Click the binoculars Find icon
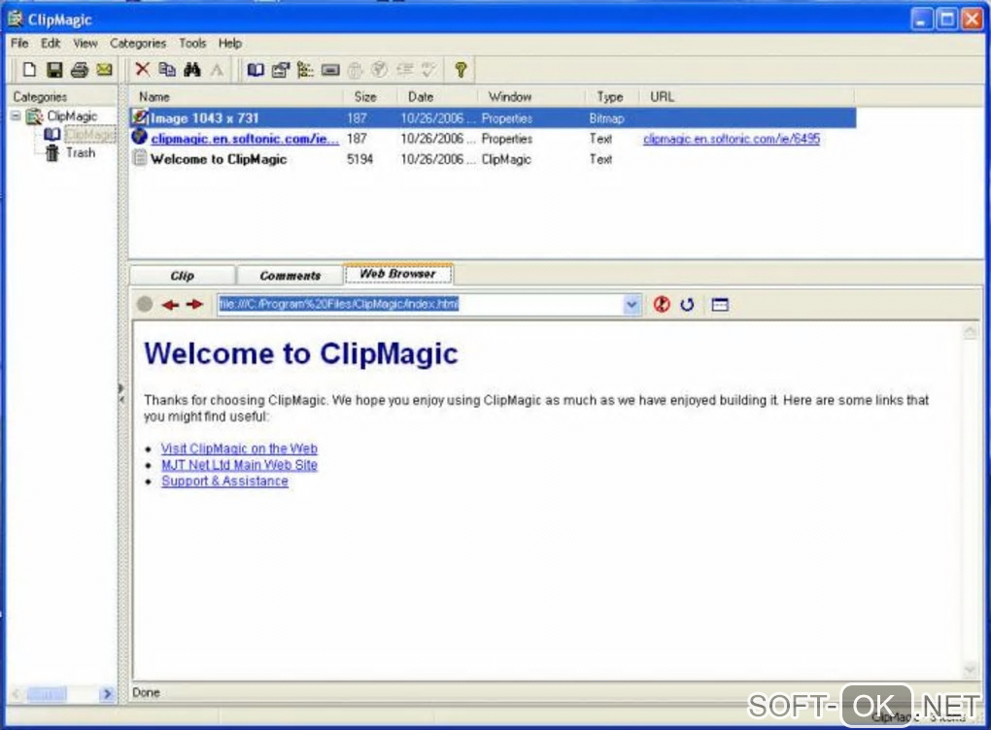The width and height of the screenshot is (991, 730). (x=192, y=70)
